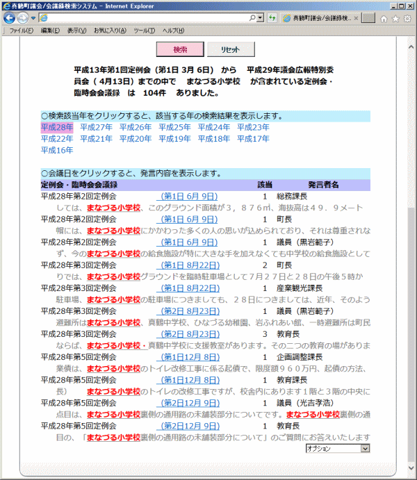This screenshot has width=417, height=480.
Task: Click the scrollbar up arrow
Action: point(411,47)
